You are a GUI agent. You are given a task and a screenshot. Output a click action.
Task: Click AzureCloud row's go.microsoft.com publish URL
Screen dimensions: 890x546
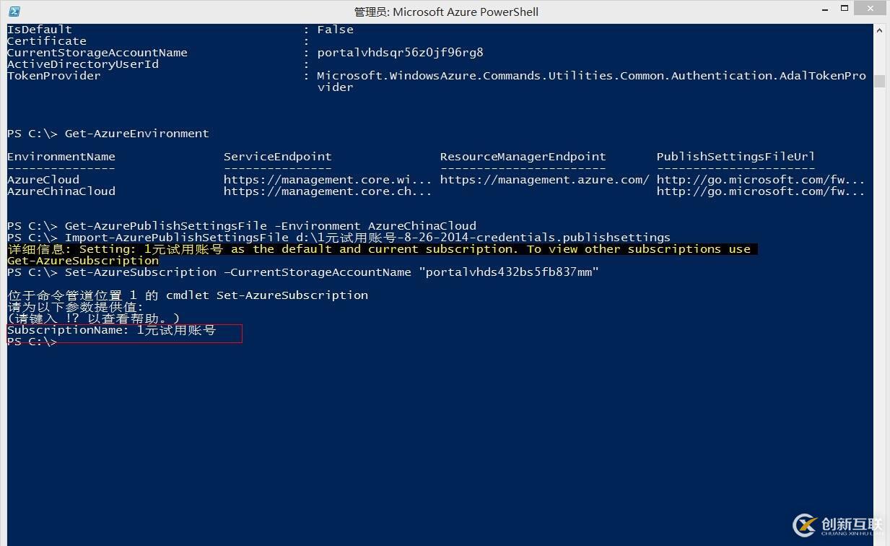point(761,180)
